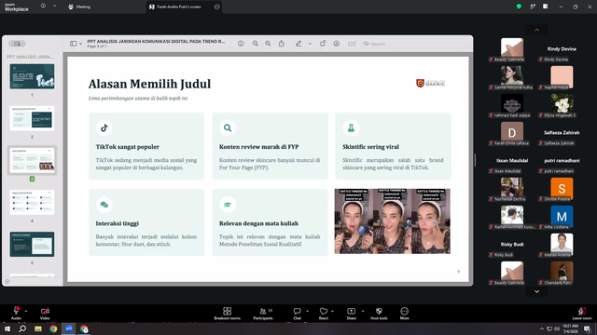The width and height of the screenshot is (597, 335).
Task: Open the Windows Start menu
Action: (7, 328)
